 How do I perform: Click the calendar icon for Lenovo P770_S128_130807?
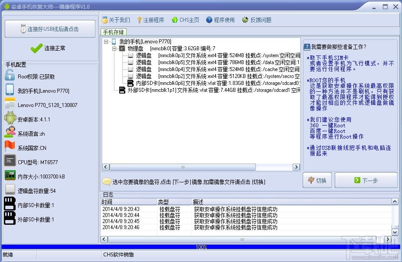(10, 104)
